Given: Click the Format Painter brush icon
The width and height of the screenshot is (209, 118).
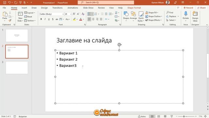Looking at the screenshot, I should pyautogui.click(x=10, y=20).
